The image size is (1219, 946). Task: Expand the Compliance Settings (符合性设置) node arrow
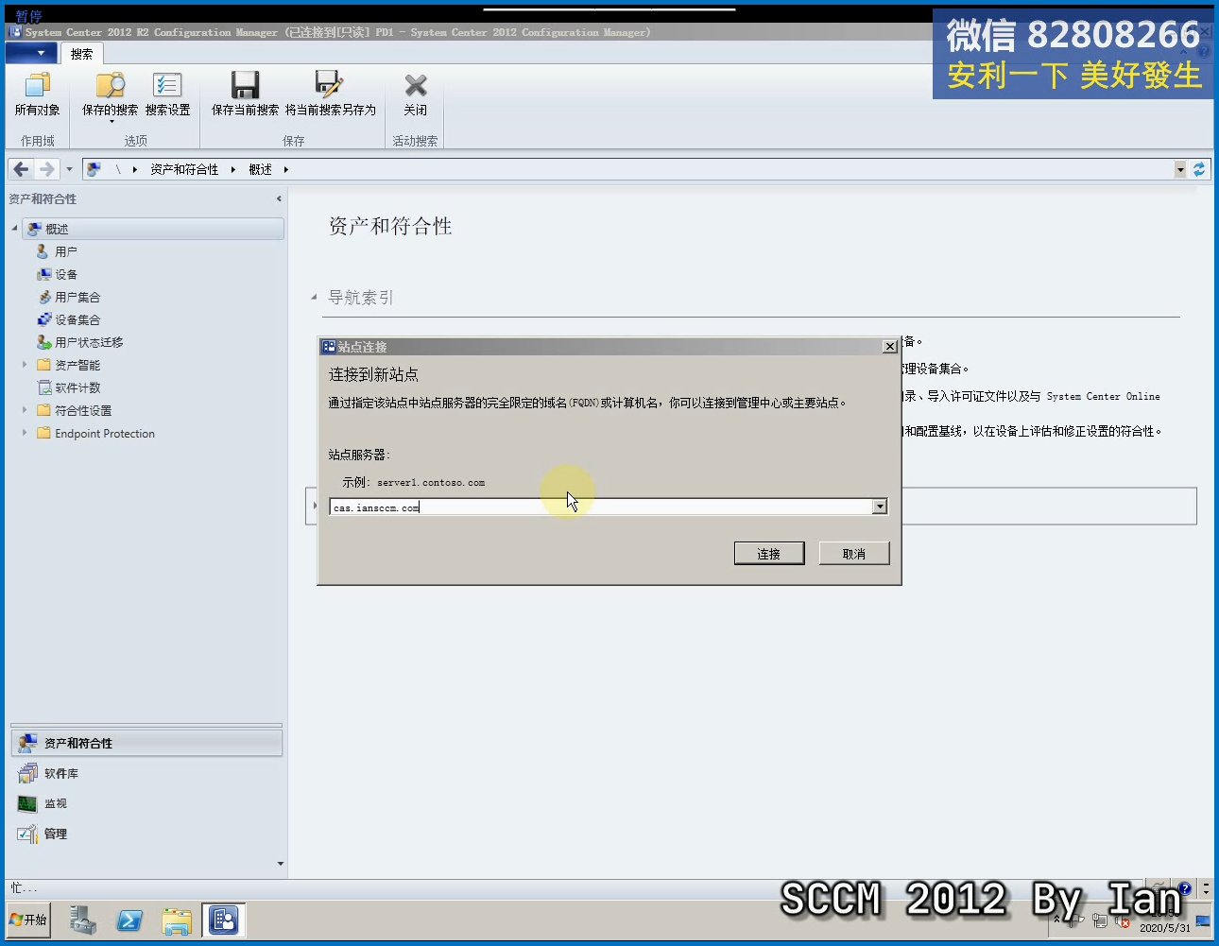[25, 410]
